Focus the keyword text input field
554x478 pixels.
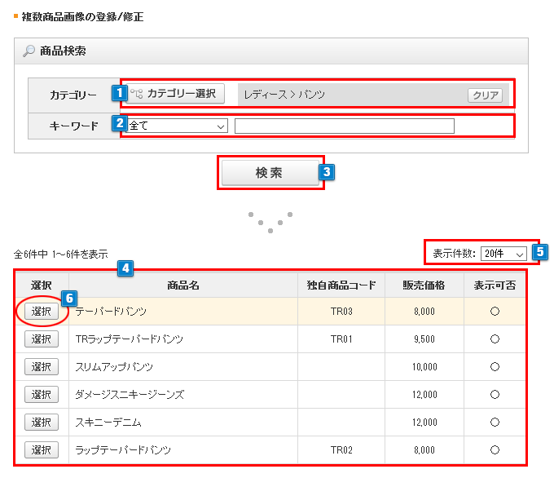coord(344,126)
